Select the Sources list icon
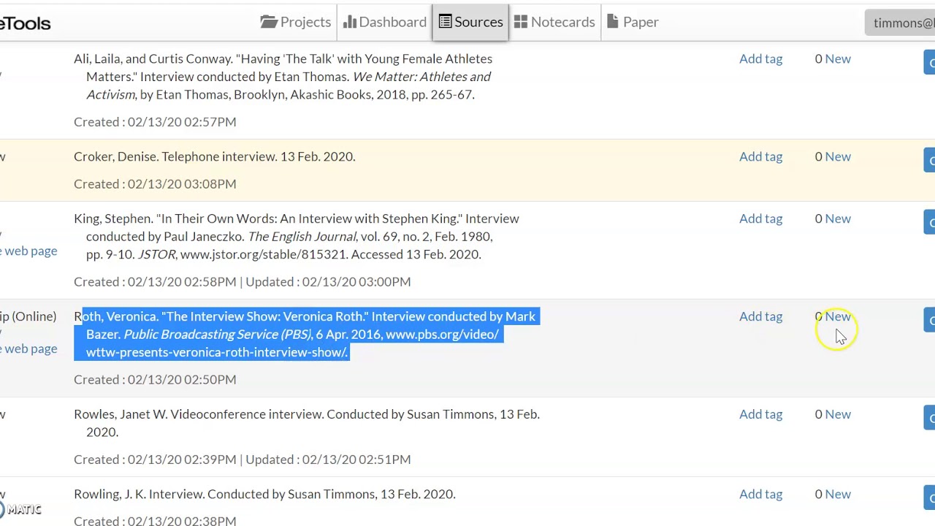Image resolution: width=935 pixels, height=526 pixels. tap(445, 22)
